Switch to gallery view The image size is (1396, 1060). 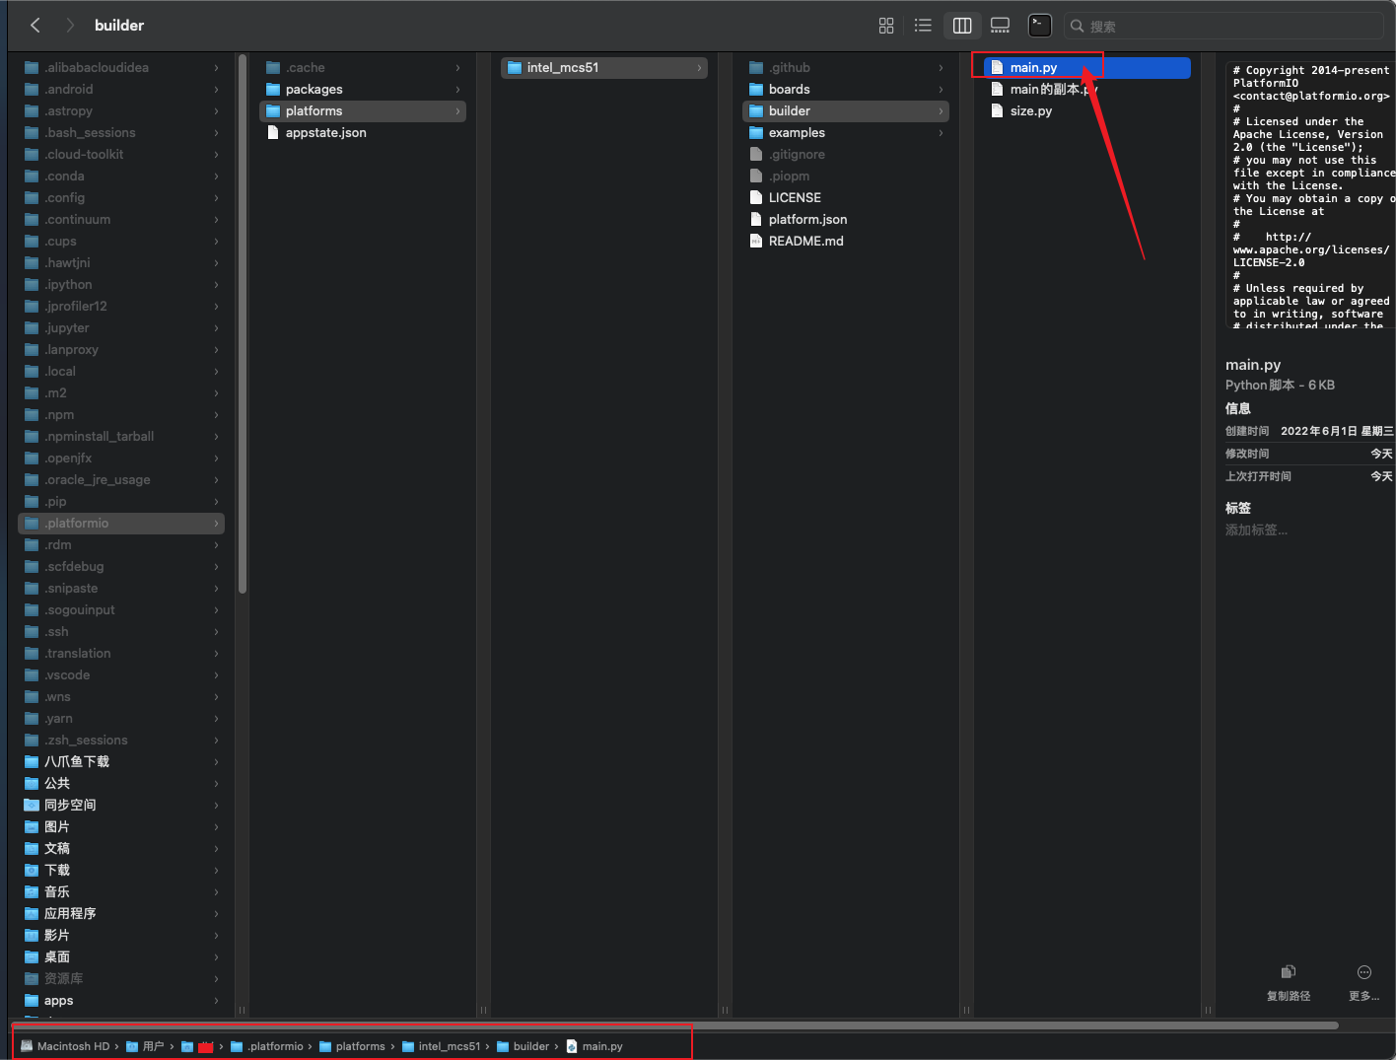1000,26
